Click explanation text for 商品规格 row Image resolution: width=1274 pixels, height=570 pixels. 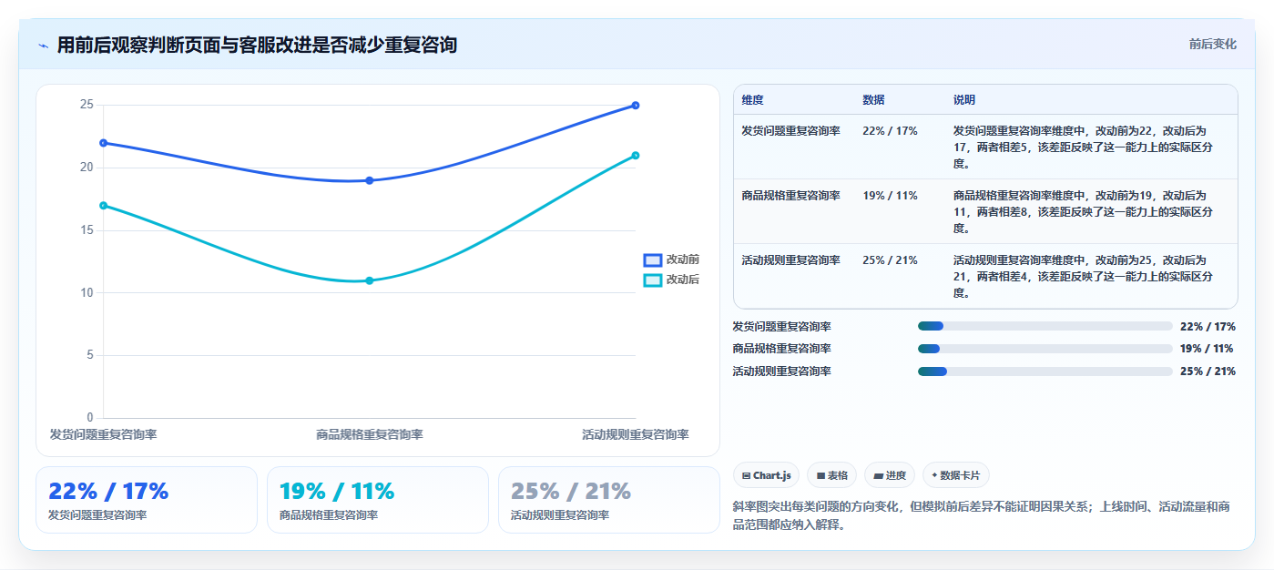(1084, 212)
